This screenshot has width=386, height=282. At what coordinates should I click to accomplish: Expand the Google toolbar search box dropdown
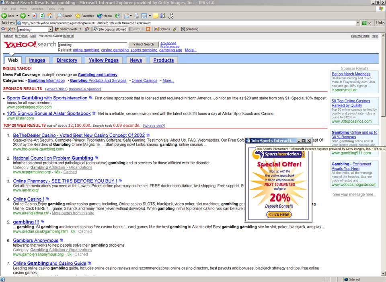coord(50,29)
